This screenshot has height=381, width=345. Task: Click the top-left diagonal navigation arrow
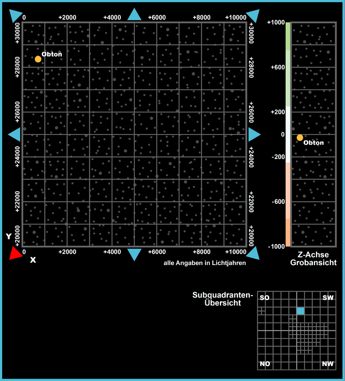(x=16, y=15)
